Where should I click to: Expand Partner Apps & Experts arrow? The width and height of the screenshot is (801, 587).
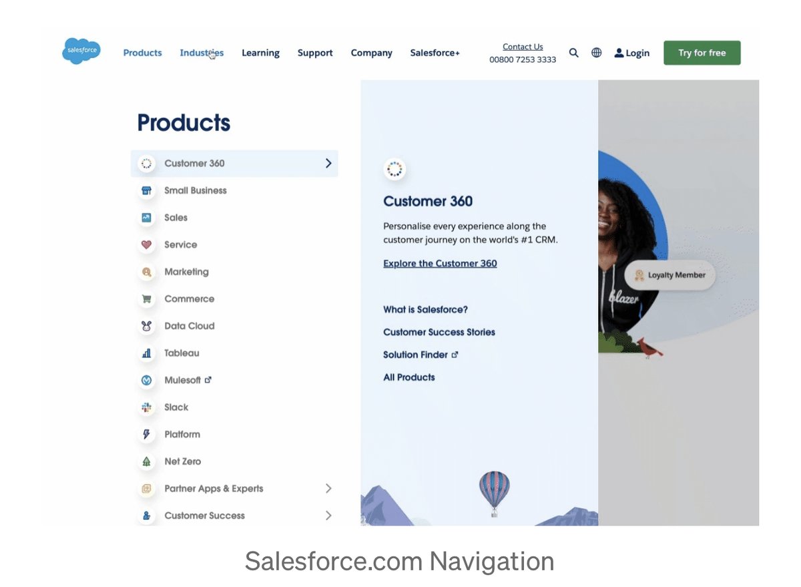(x=328, y=489)
